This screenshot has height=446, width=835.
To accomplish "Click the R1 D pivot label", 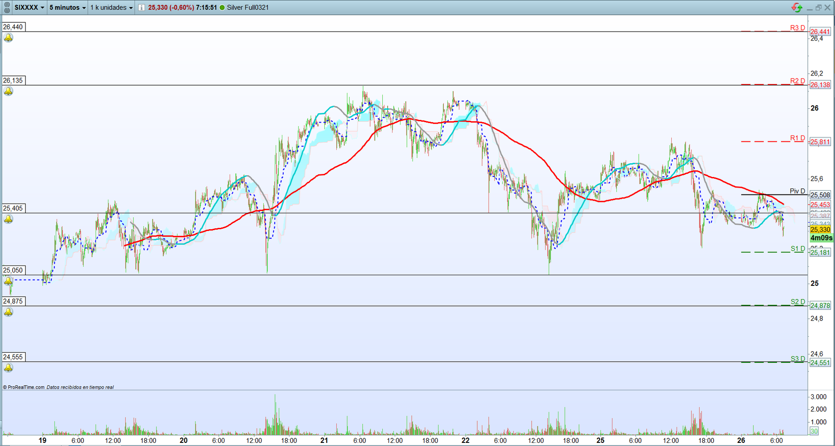I will [x=798, y=138].
